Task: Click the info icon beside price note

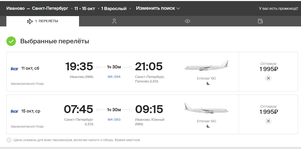Action: (x=9, y=140)
